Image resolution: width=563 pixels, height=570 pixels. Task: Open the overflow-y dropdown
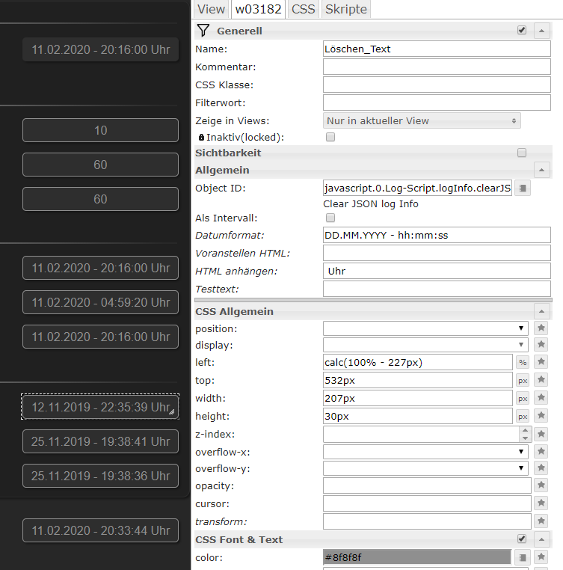point(425,468)
